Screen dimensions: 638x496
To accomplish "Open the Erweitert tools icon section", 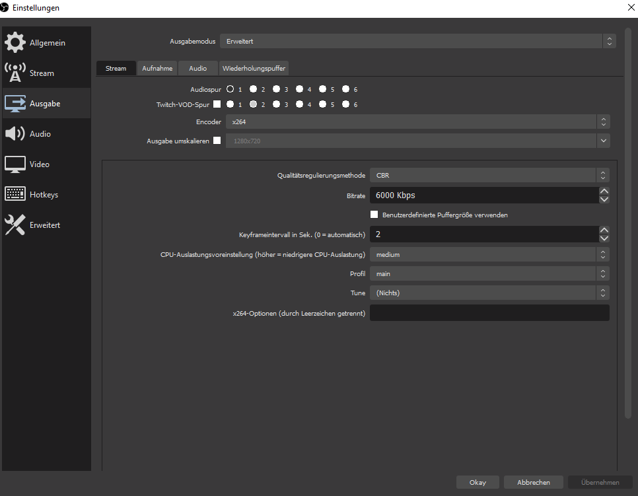I will click(15, 225).
